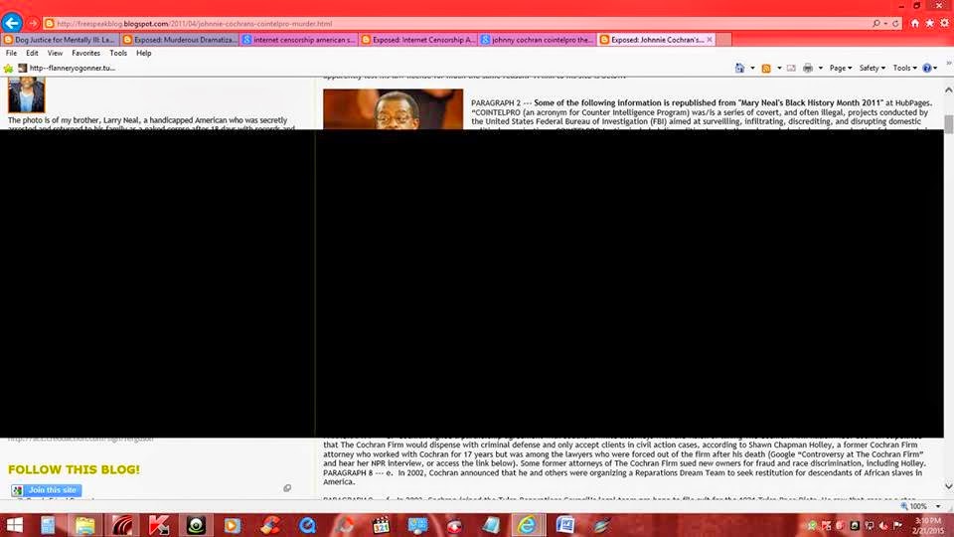954x537 pixels.
Task: Expand the Home button dropdown arrow
Action: click(x=752, y=69)
